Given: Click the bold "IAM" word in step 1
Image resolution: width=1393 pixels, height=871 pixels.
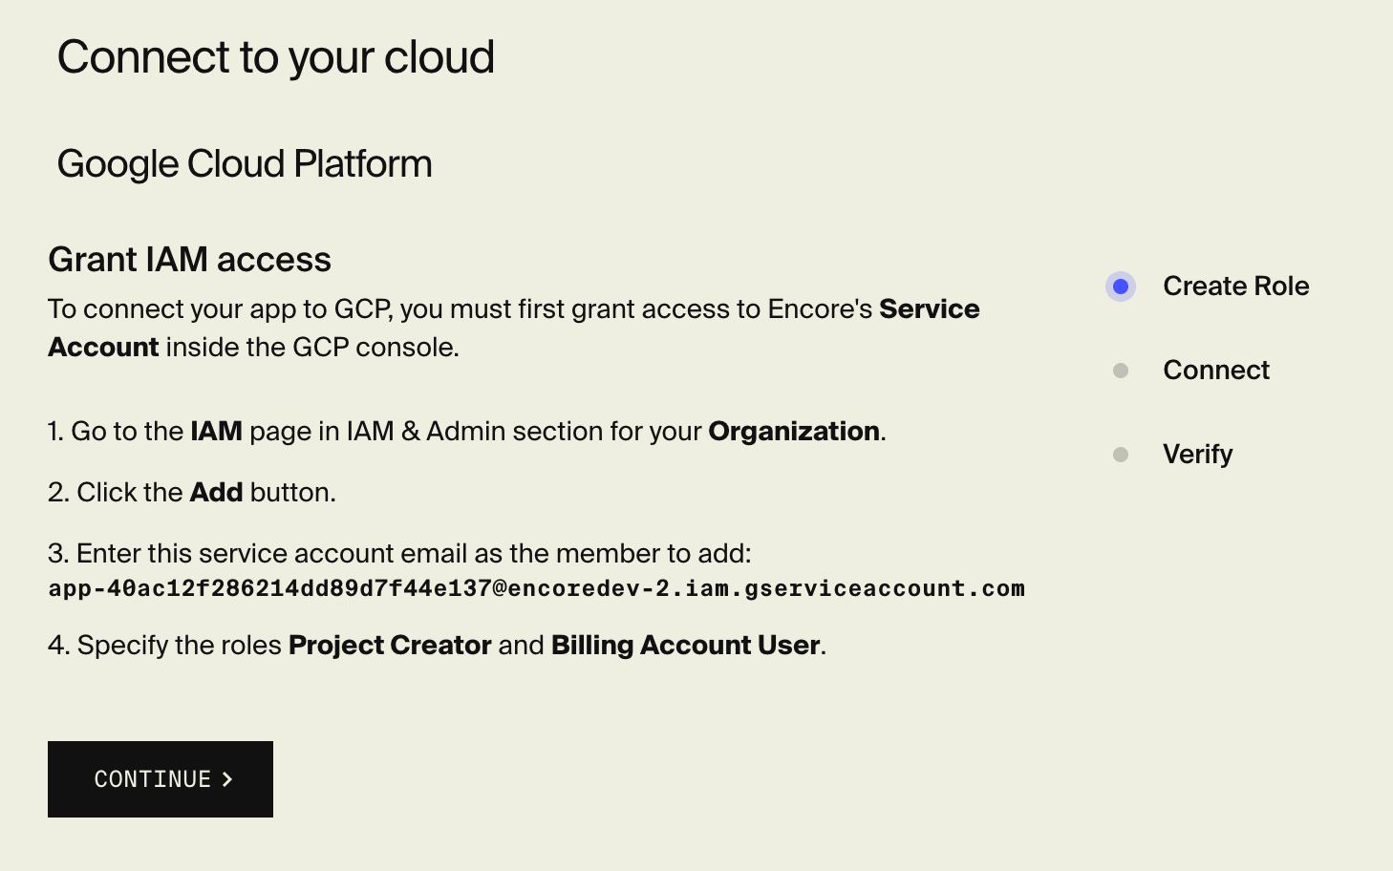Looking at the screenshot, I should (216, 432).
